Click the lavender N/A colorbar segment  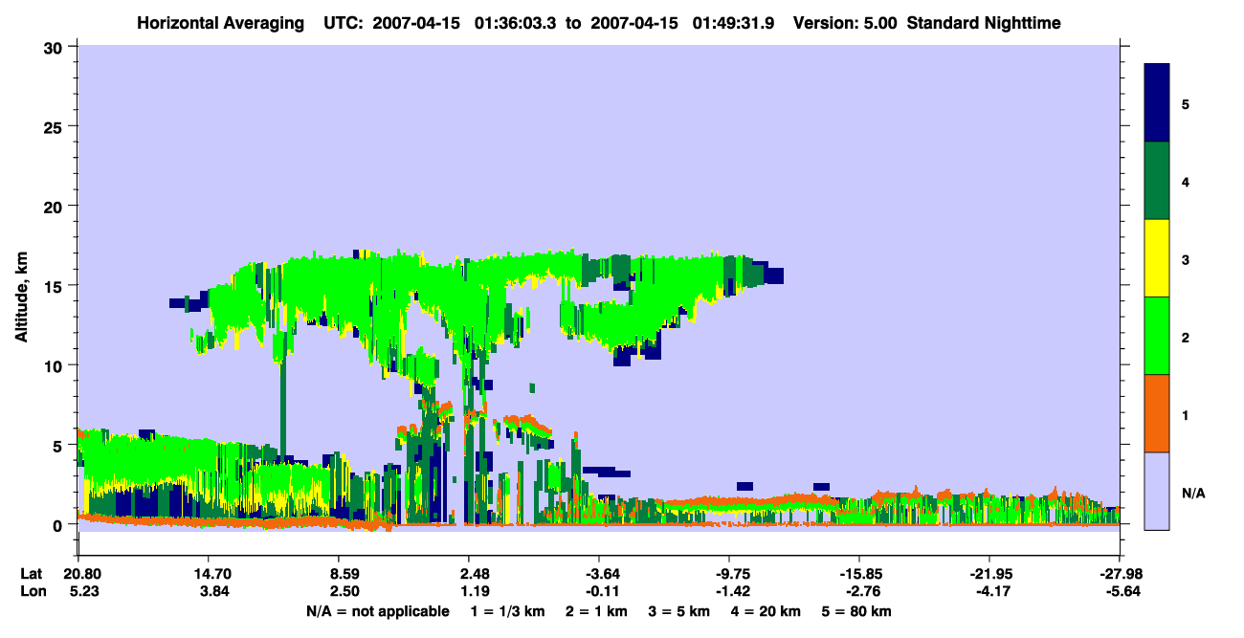click(1157, 491)
